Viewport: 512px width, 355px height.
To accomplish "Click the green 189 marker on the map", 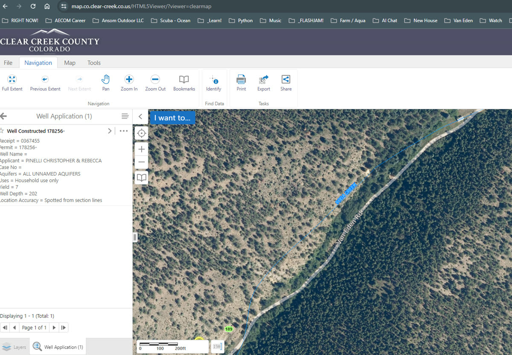I will point(229,329).
